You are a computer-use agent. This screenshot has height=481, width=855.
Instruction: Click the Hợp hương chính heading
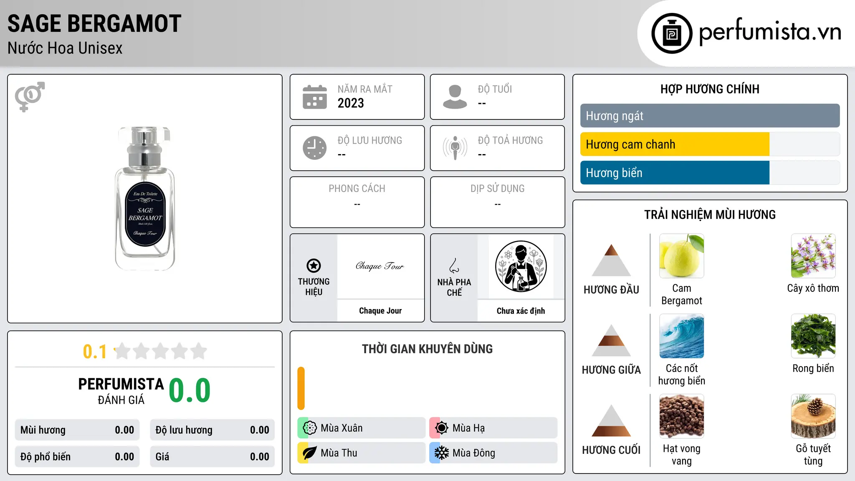coord(710,89)
